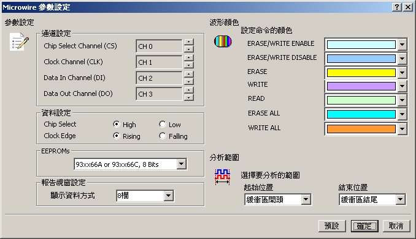Image resolution: width=416 pixels, height=239 pixels.
Task: Click the analysis range waveform icon
Action: pos(222,177)
